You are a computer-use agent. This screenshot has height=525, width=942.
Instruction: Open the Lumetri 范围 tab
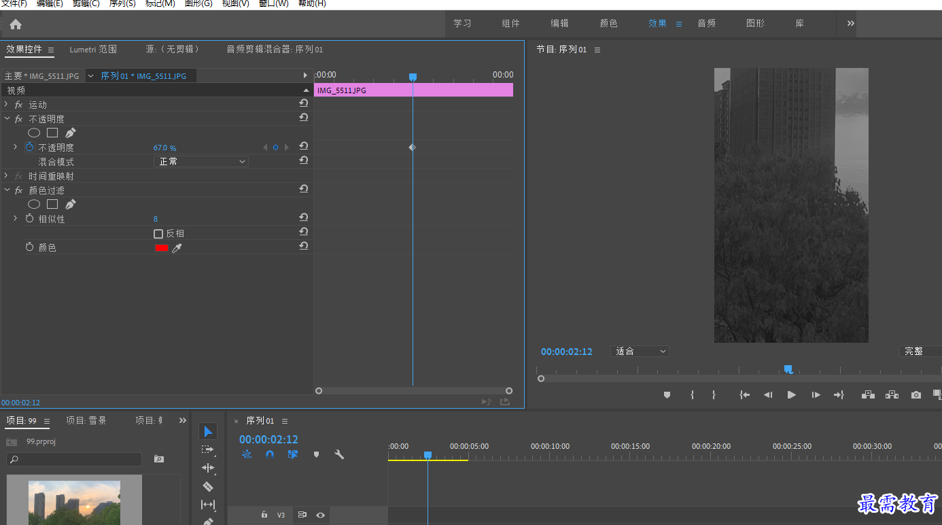(93, 50)
